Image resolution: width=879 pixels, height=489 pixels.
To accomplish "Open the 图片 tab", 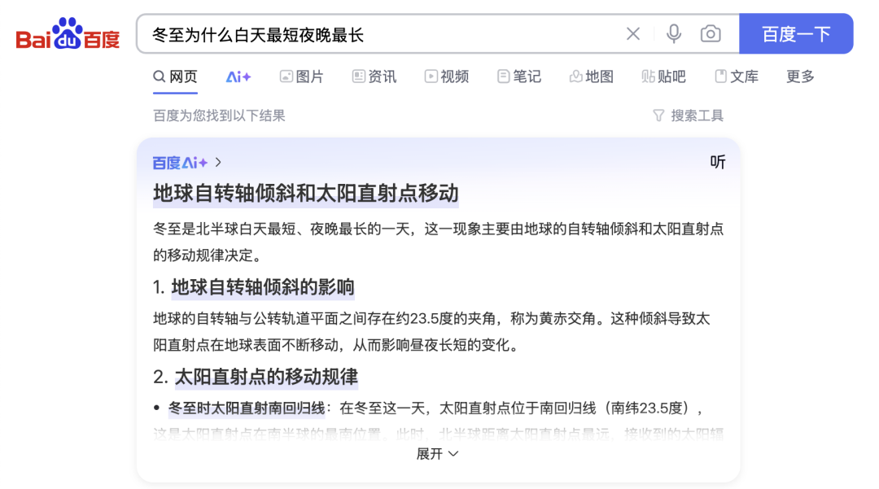I will click(302, 76).
